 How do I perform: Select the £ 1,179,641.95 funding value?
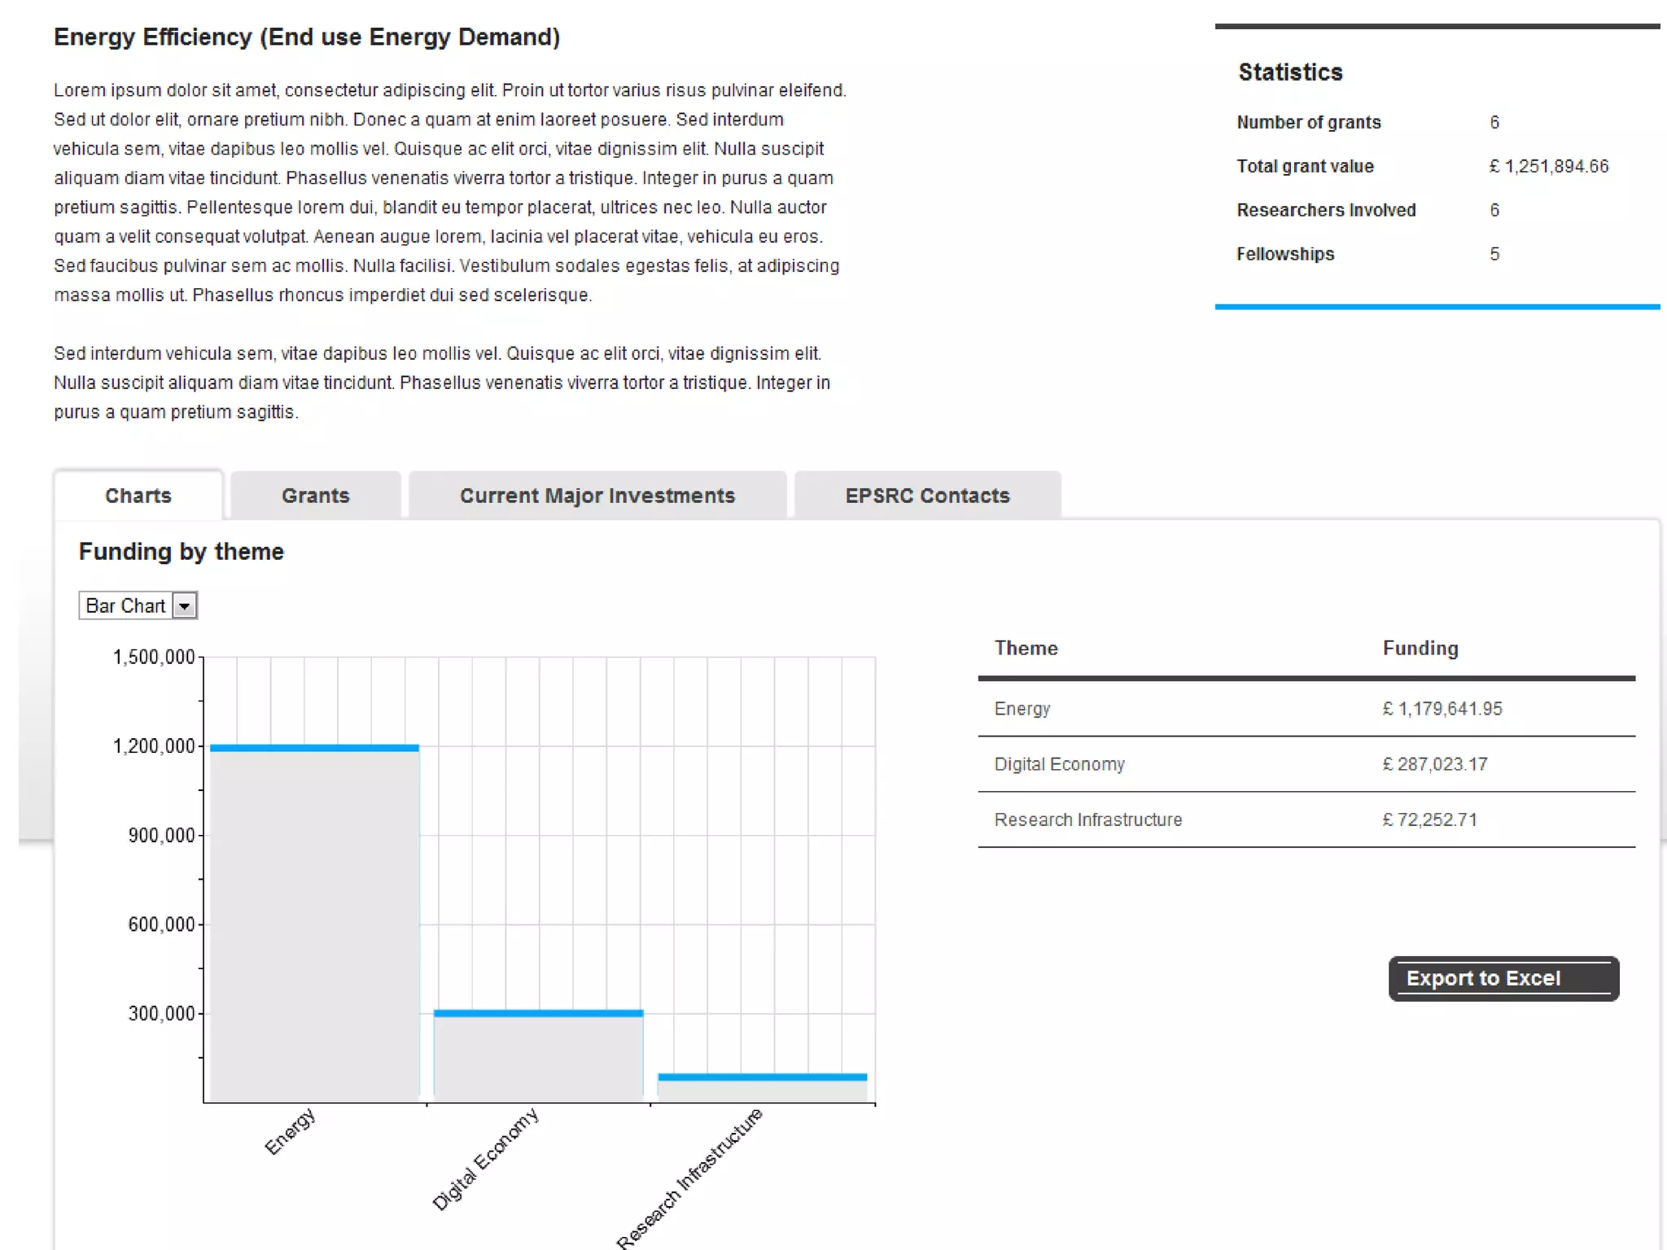[x=1442, y=709]
